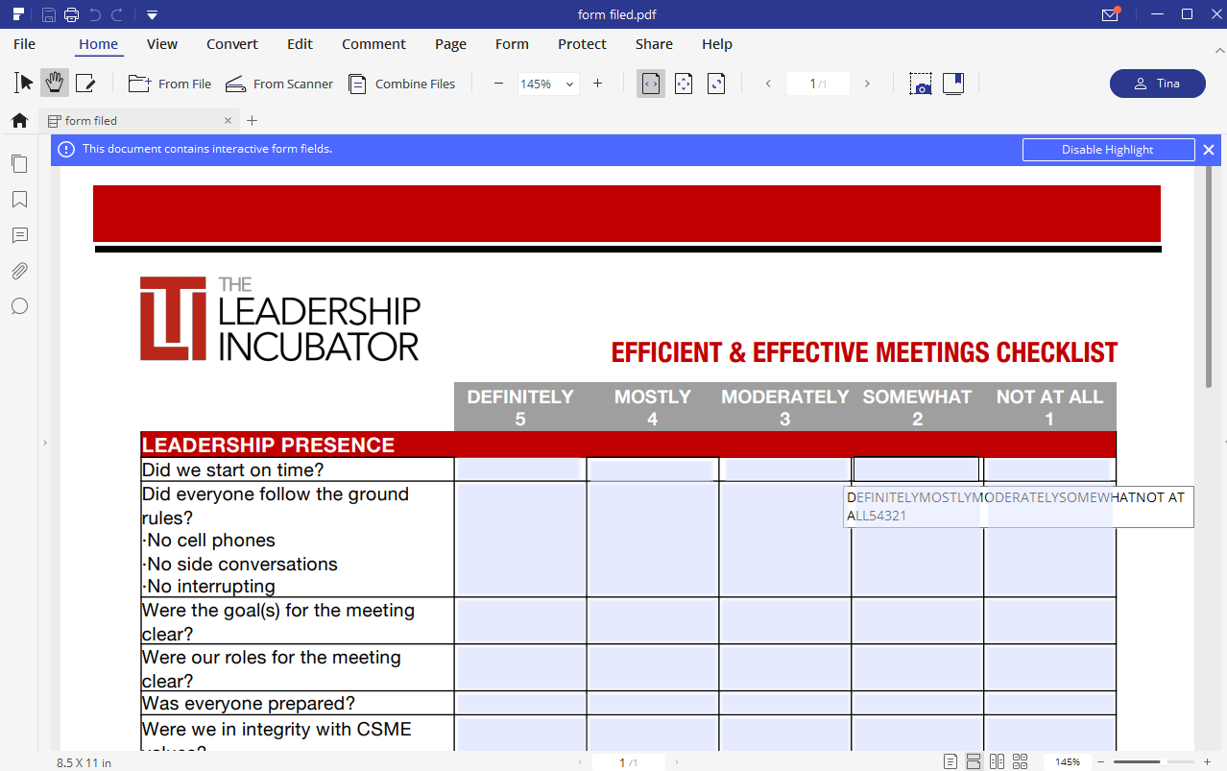Open the page thumbnails panel

[x=19, y=163]
